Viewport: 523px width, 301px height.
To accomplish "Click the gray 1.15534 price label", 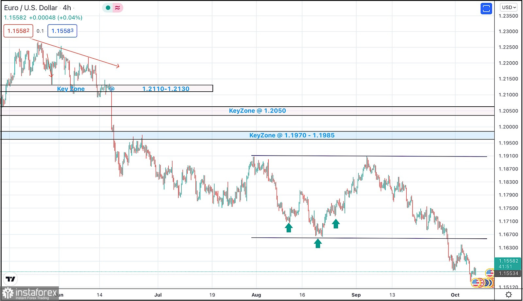I will pyautogui.click(x=508, y=273).
